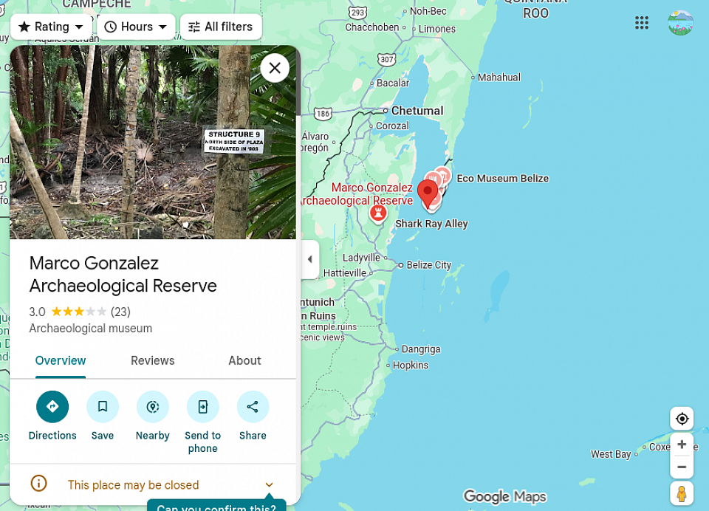Close the place details card
Viewport: 709px width, 511px height.
click(x=275, y=68)
